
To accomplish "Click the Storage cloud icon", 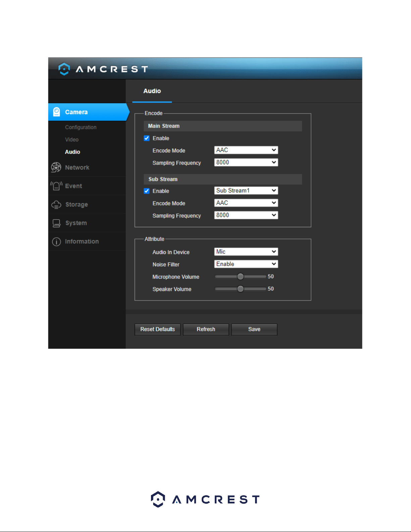I will 56,204.
